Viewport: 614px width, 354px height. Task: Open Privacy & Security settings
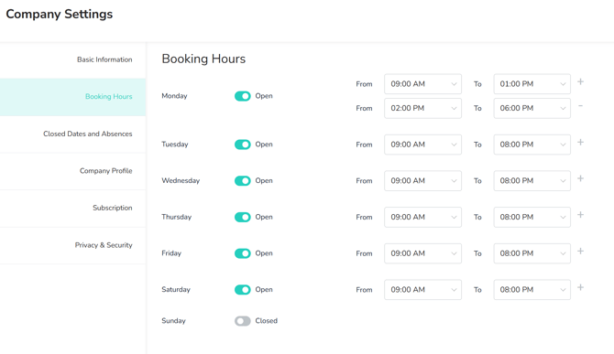[x=72, y=245]
